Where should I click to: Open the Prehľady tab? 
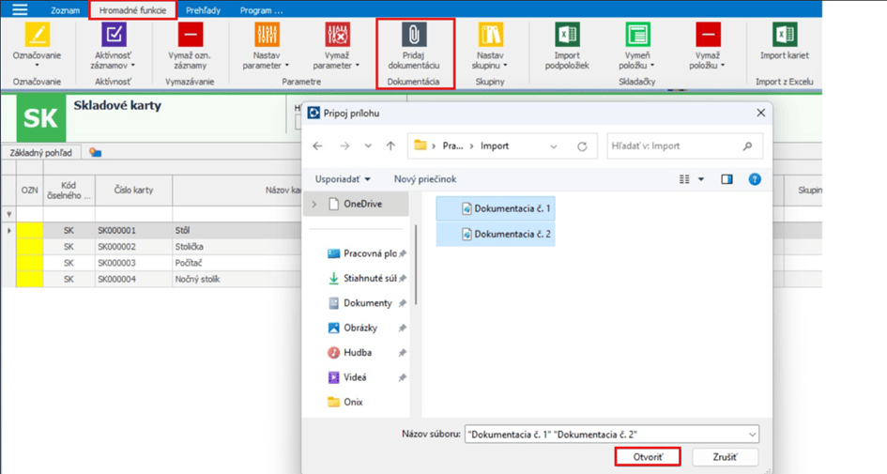[x=202, y=10]
